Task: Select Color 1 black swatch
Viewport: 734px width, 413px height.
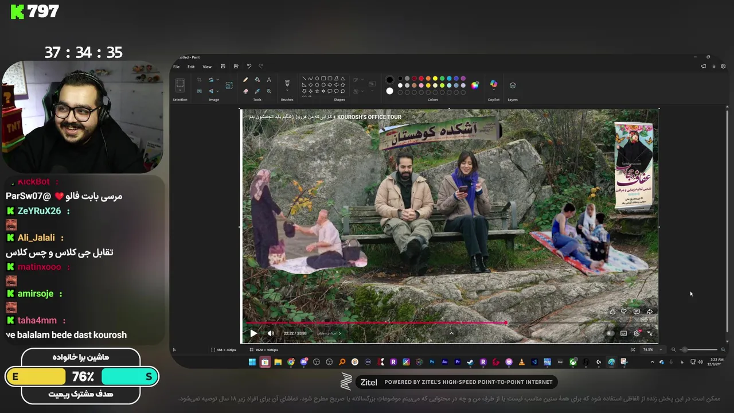Action: (390, 80)
